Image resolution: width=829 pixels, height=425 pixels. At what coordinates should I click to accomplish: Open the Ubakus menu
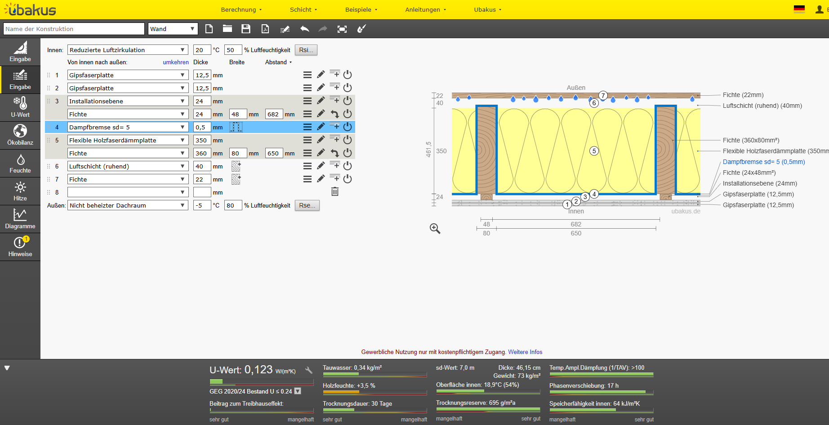pyautogui.click(x=488, y=9)
